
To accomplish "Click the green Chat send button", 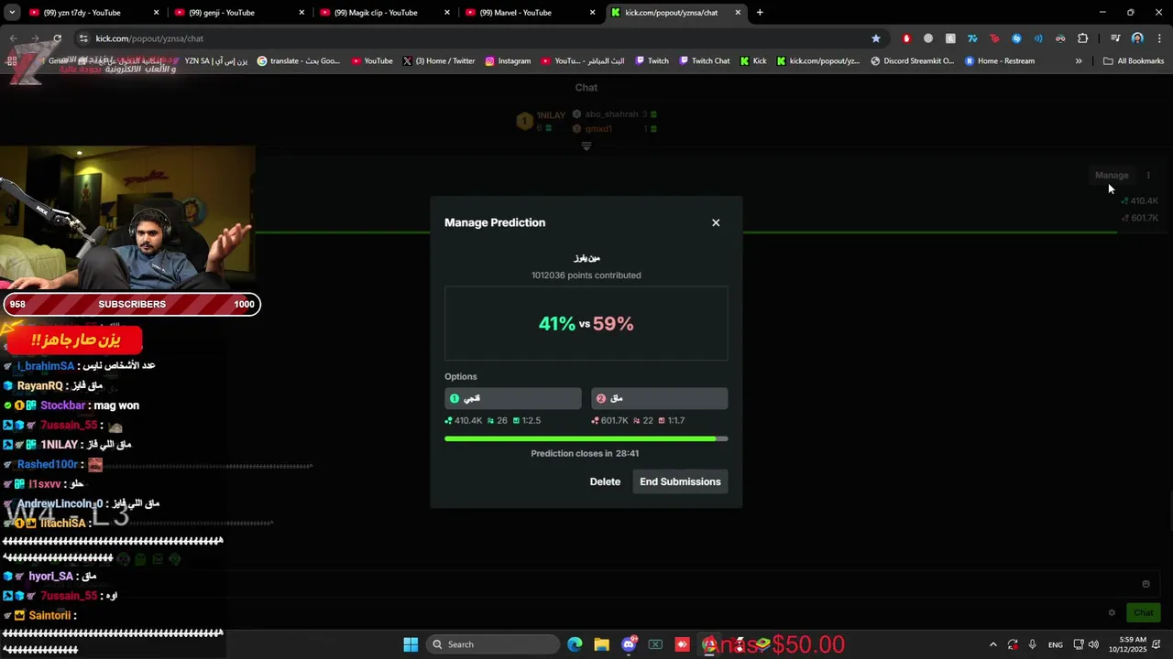I will [1144, 612].
